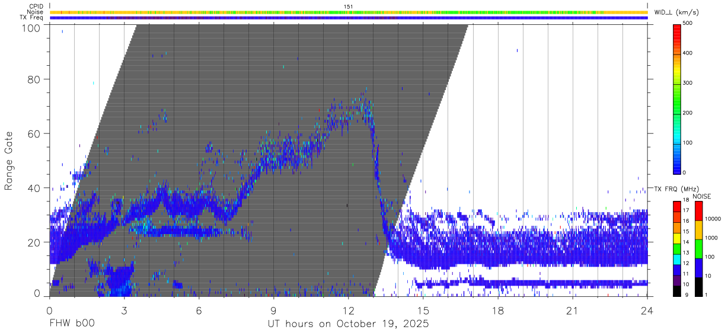Click the 300 tick on the width color bar
Image resolution: width=728 pixels, height=336 pixels.
(688, 83)
